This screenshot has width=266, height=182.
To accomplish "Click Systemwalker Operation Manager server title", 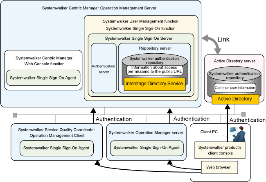I will [x=146, y=133].
